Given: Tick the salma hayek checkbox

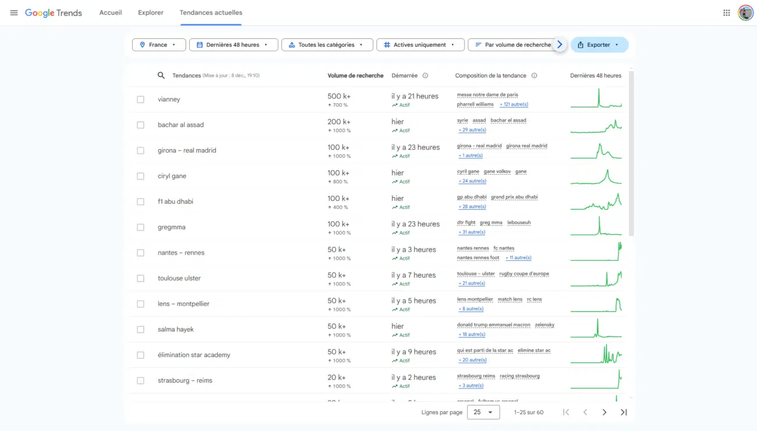Looking at the screenshot, I should coord(140,330).
